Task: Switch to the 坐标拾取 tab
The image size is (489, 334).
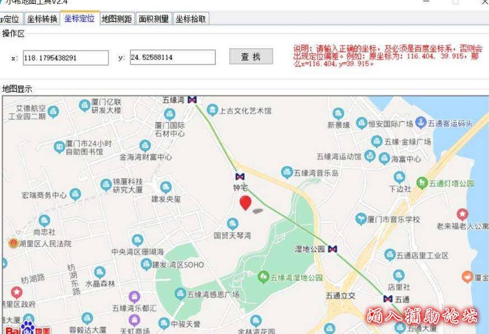Action: pyautogui.click(x=191, y=19)
